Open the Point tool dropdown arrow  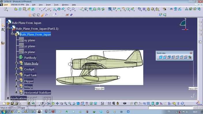[x=42, y=11]
